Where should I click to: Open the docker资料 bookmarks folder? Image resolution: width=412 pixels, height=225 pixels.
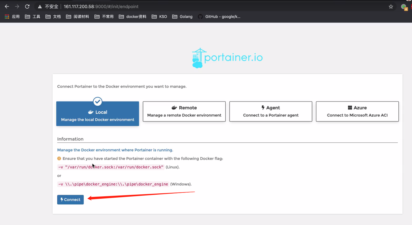[132, 17]
